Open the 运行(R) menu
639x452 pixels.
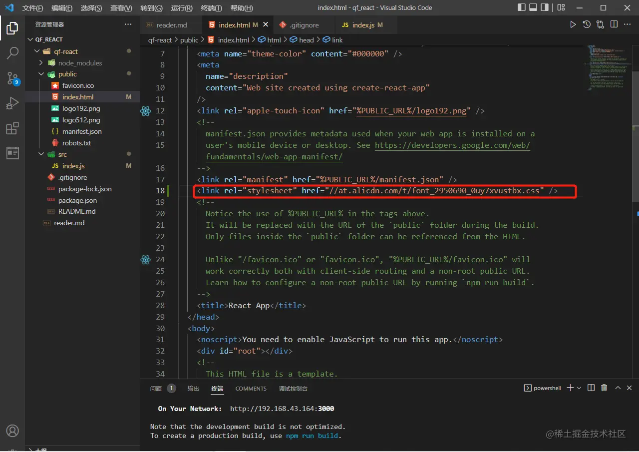181,8
